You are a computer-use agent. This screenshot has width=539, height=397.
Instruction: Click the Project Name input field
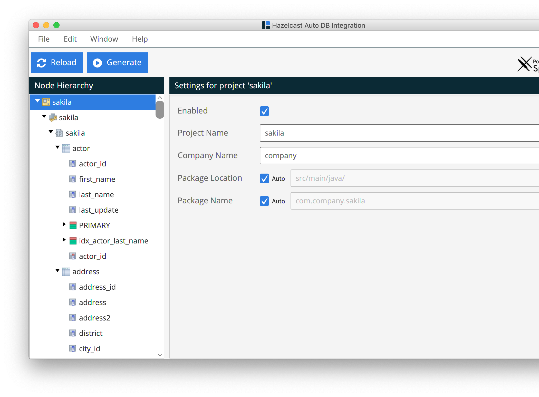[399, 133]
